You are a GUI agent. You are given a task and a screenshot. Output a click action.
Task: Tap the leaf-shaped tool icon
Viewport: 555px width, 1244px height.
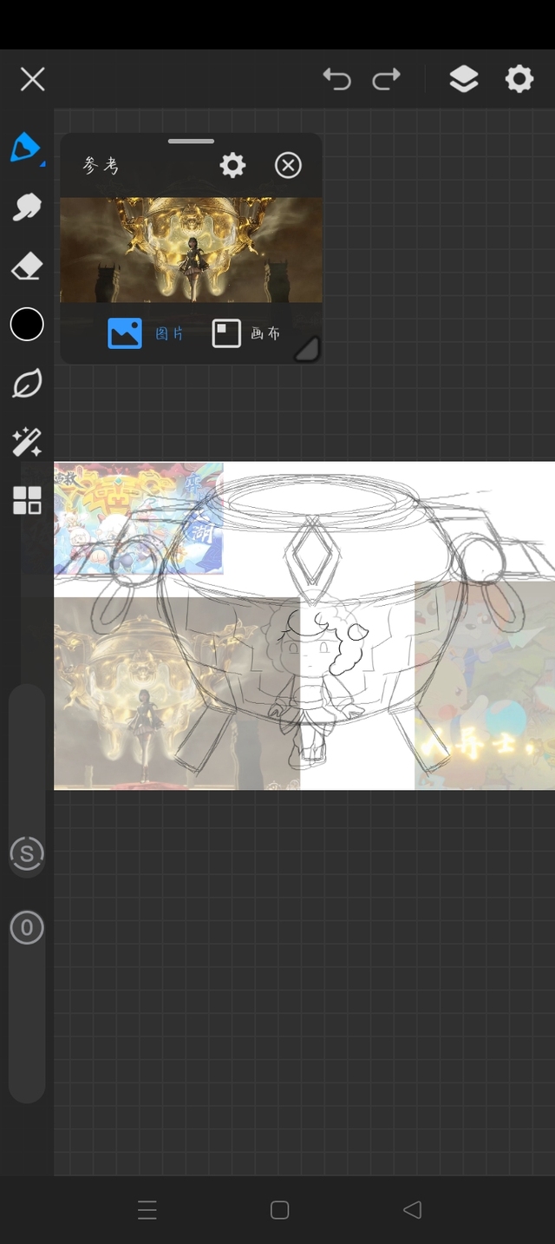point(26,383)
